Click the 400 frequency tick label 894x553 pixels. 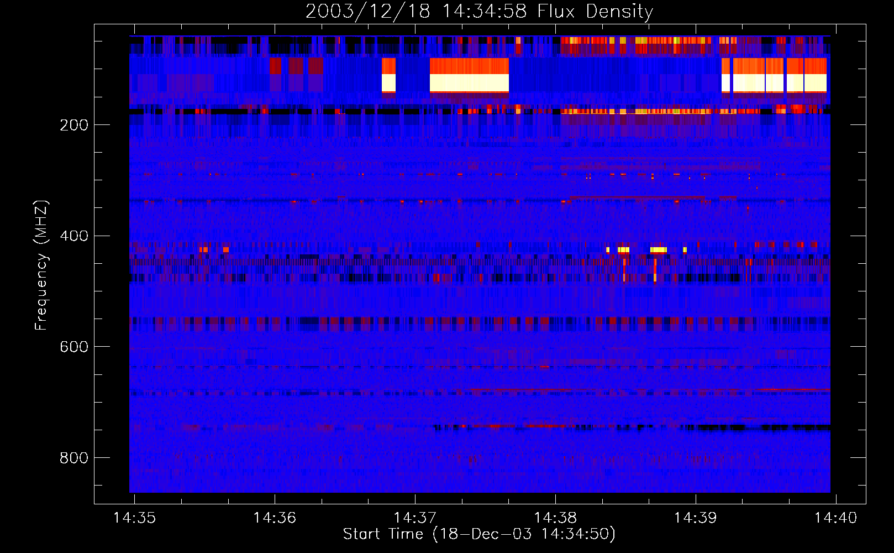click(x=74, y=236)
